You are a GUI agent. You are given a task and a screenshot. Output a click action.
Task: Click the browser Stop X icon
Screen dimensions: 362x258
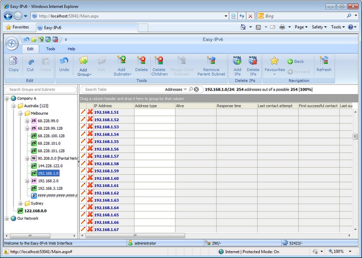pos(250,16)
